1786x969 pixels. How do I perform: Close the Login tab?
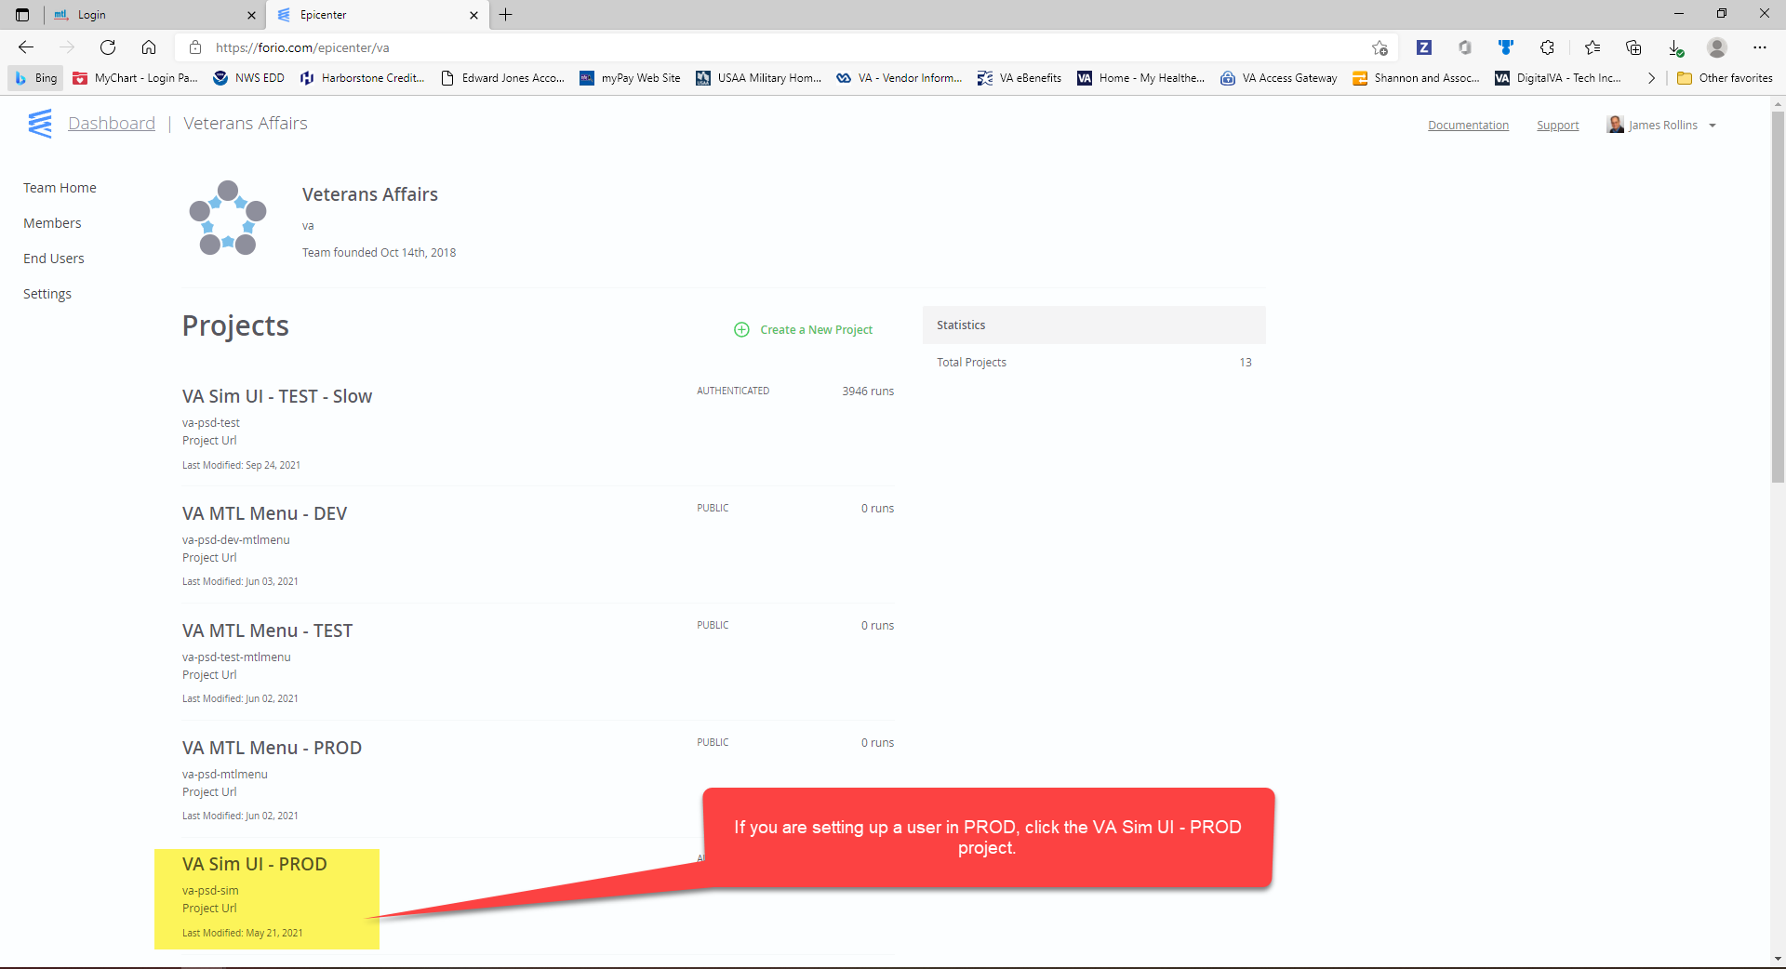point(251,15)
